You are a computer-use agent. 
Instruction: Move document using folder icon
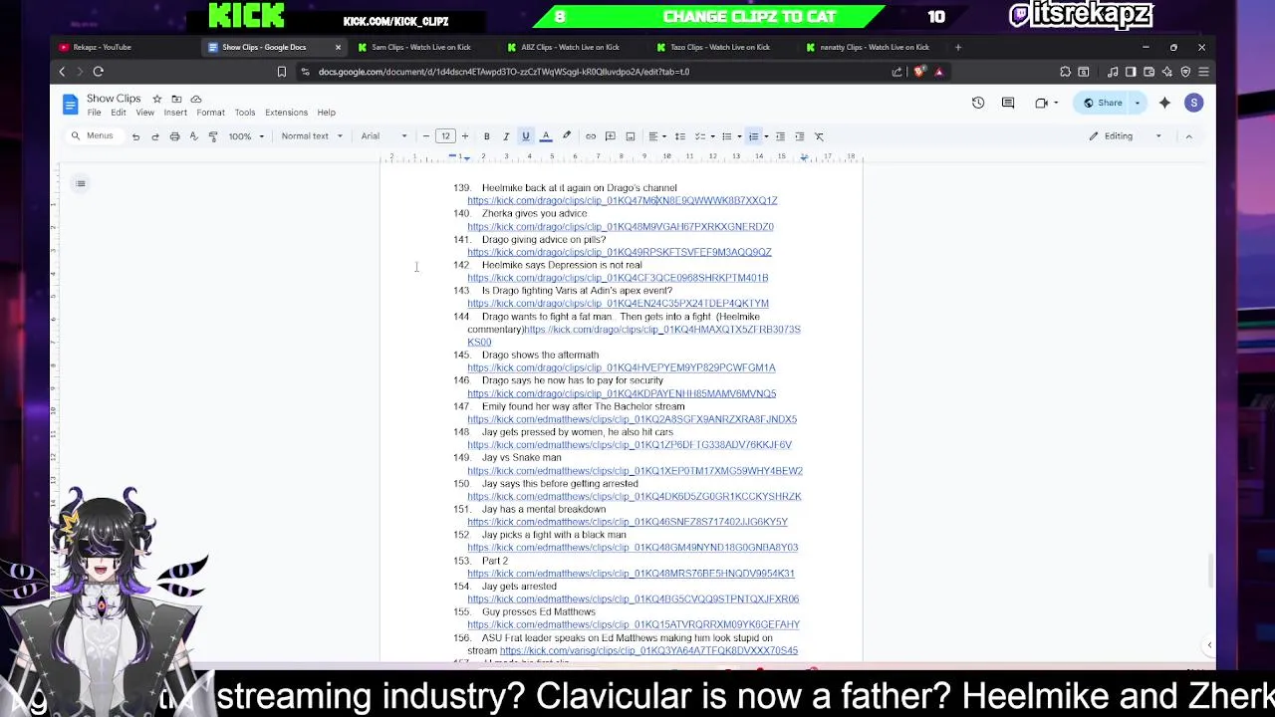(176, 99)
